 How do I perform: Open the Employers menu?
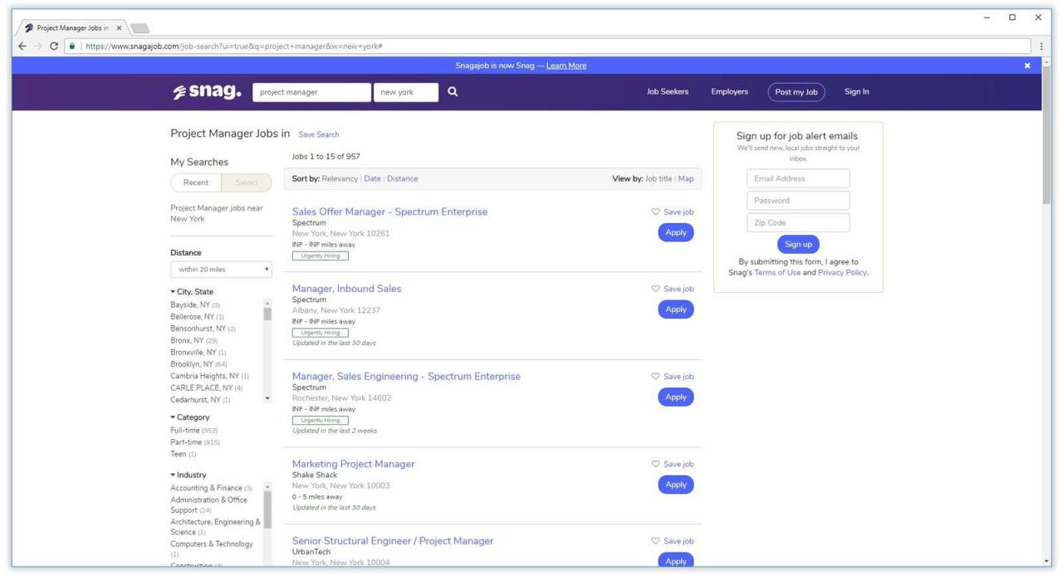point(729,92)
